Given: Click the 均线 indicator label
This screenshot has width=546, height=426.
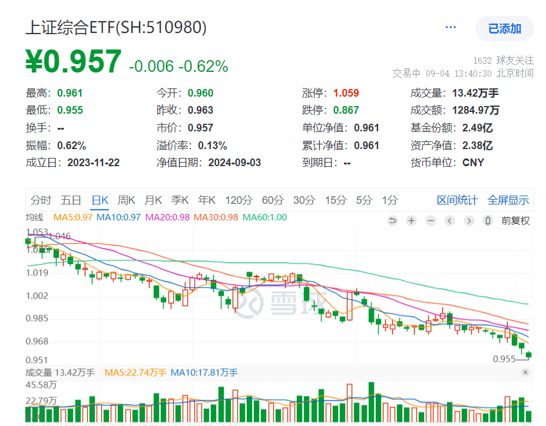Looking at the screenshot, I should tap(35, 217).
